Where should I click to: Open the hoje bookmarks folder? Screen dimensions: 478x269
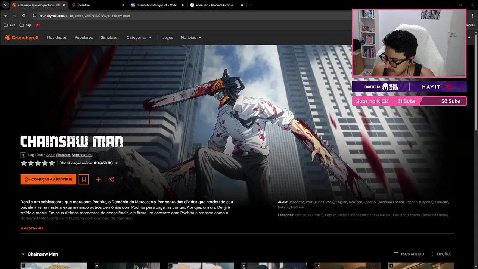click(26, 25)
